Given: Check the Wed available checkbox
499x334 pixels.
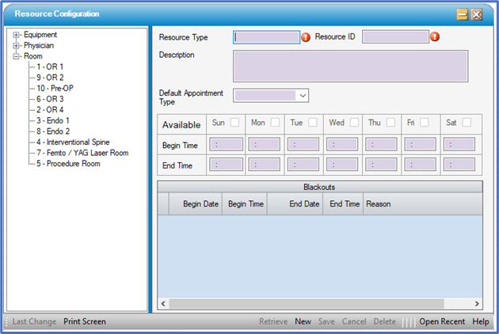Looking at the screenshot, I should point(352,123).
